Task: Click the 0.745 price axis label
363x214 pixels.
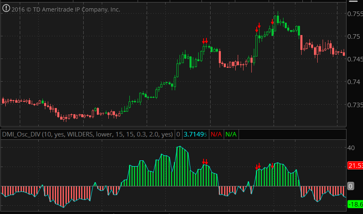Action: (355, 59)
